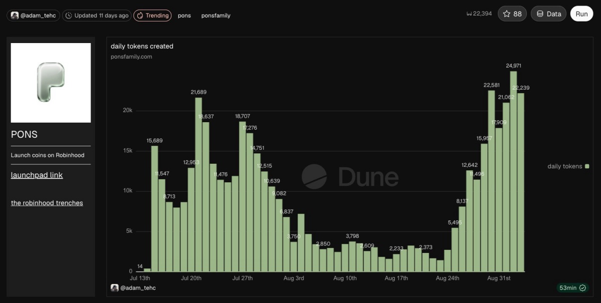Screen dimensions: 601x303
Task: Click the ponsfamily.com subtitle
Action: pyautogui.click(x=131, y=57)
